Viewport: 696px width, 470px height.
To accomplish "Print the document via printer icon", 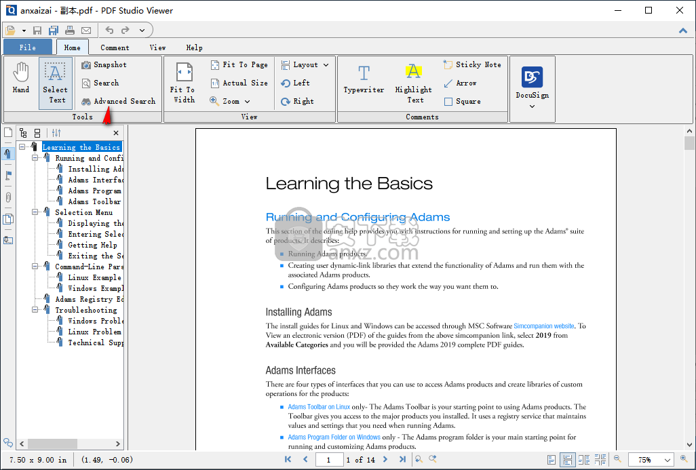I will (70, 30).
